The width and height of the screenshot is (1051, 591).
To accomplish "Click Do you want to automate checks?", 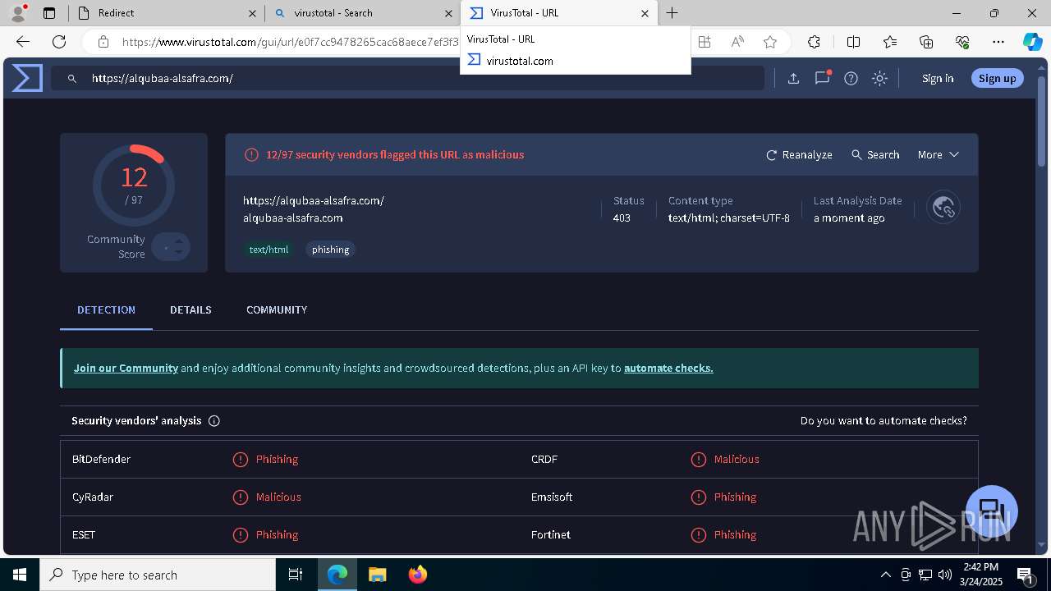I will (x=883, y=421).
